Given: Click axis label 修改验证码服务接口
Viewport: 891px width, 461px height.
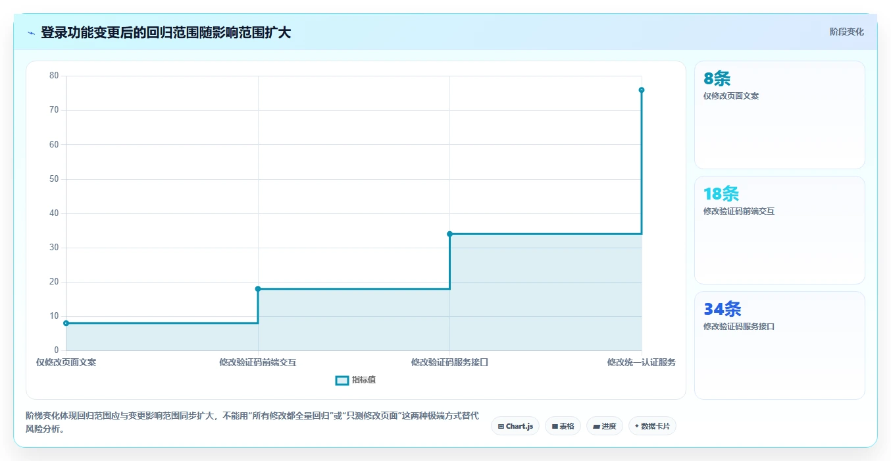Looking at the screenshot, I should tap(450, 362).
